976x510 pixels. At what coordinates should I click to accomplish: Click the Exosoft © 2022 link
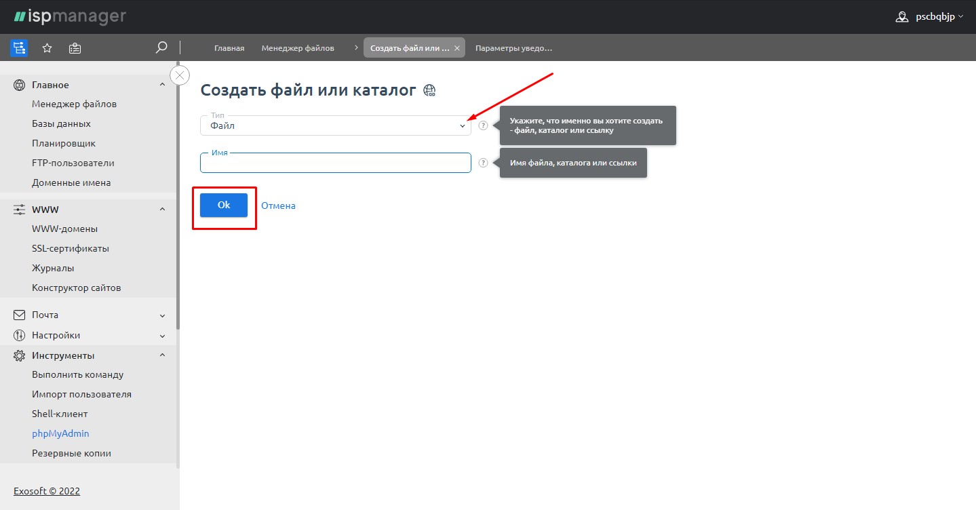click(x=47, y=491)
